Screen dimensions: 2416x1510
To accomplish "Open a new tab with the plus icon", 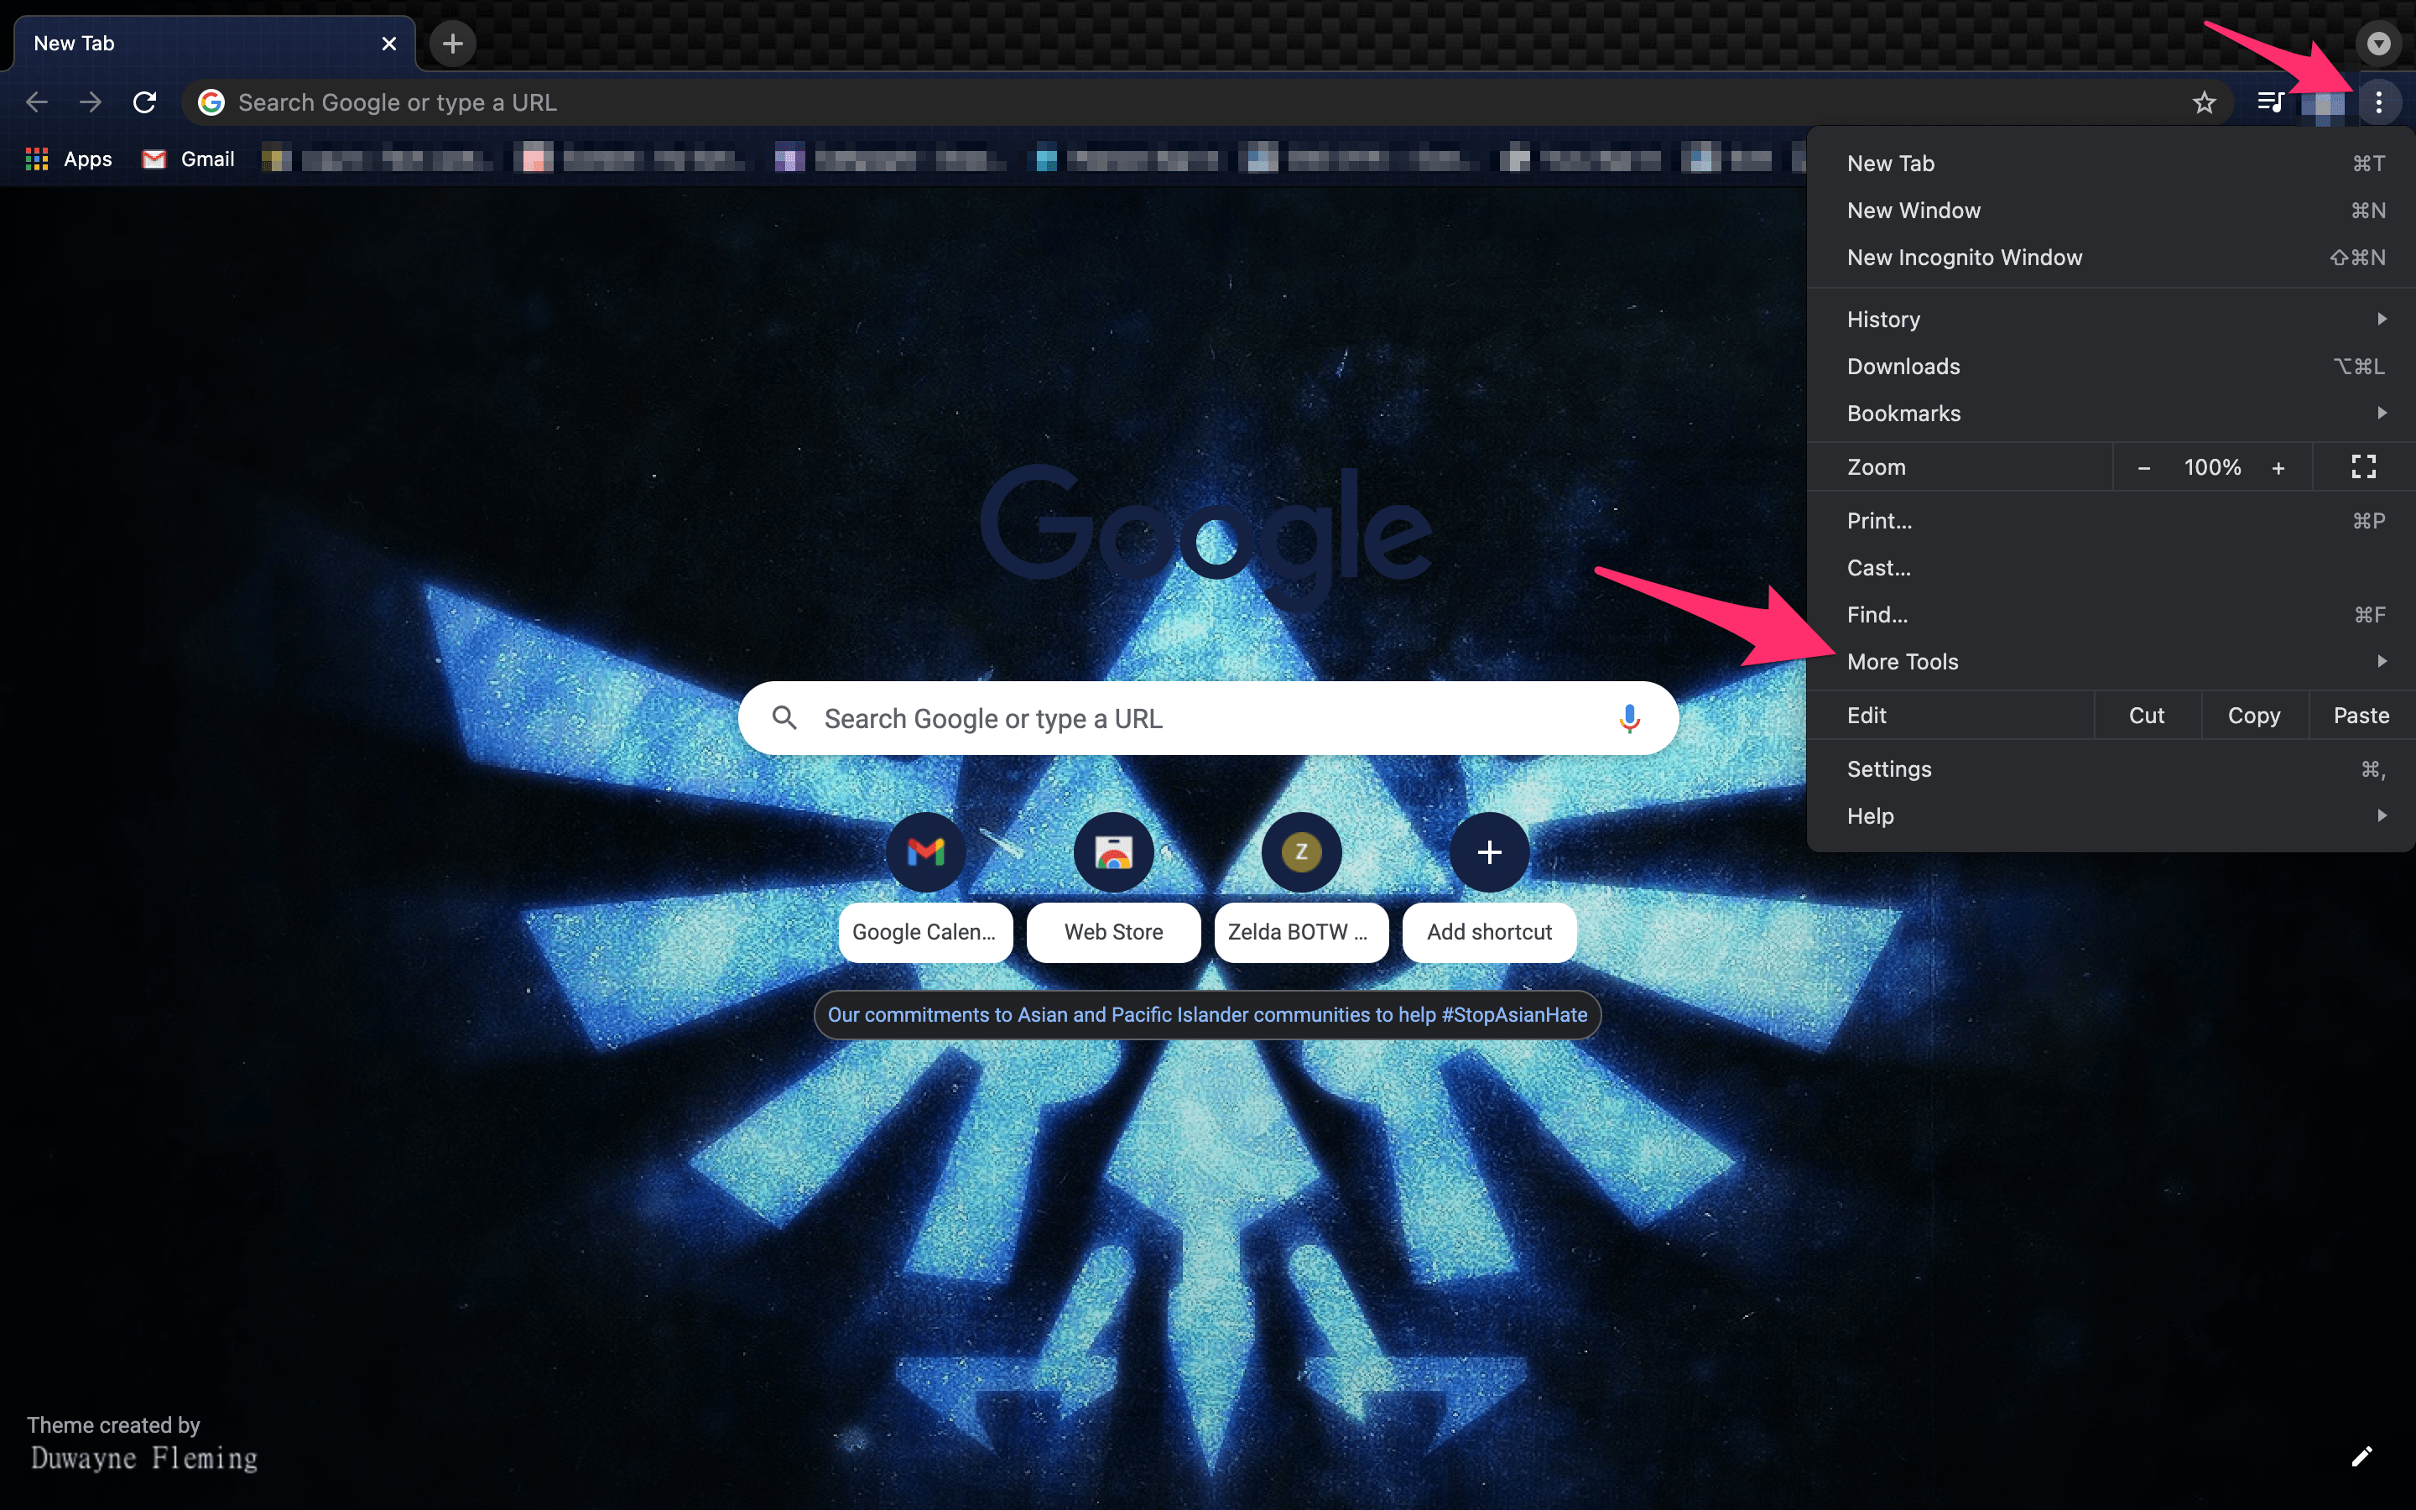I will 452,43.
